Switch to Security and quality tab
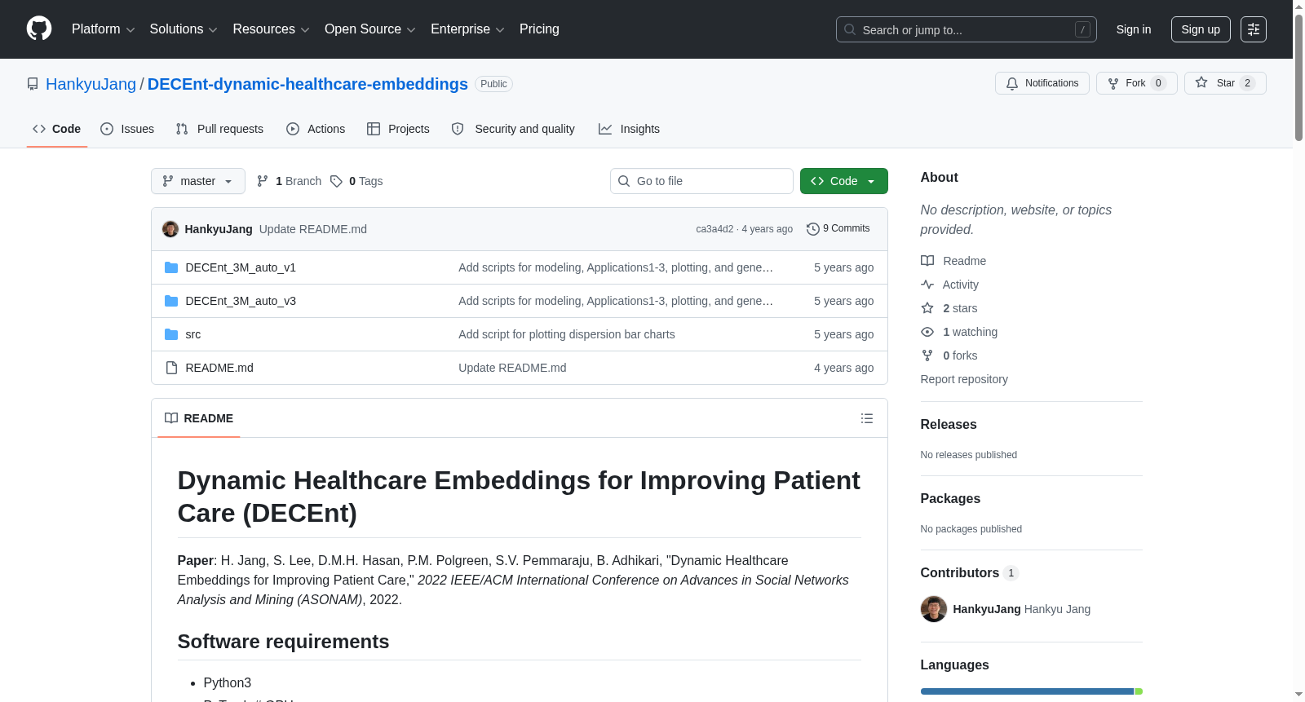This screenshot has height=702, width=1305. [513, 129]
